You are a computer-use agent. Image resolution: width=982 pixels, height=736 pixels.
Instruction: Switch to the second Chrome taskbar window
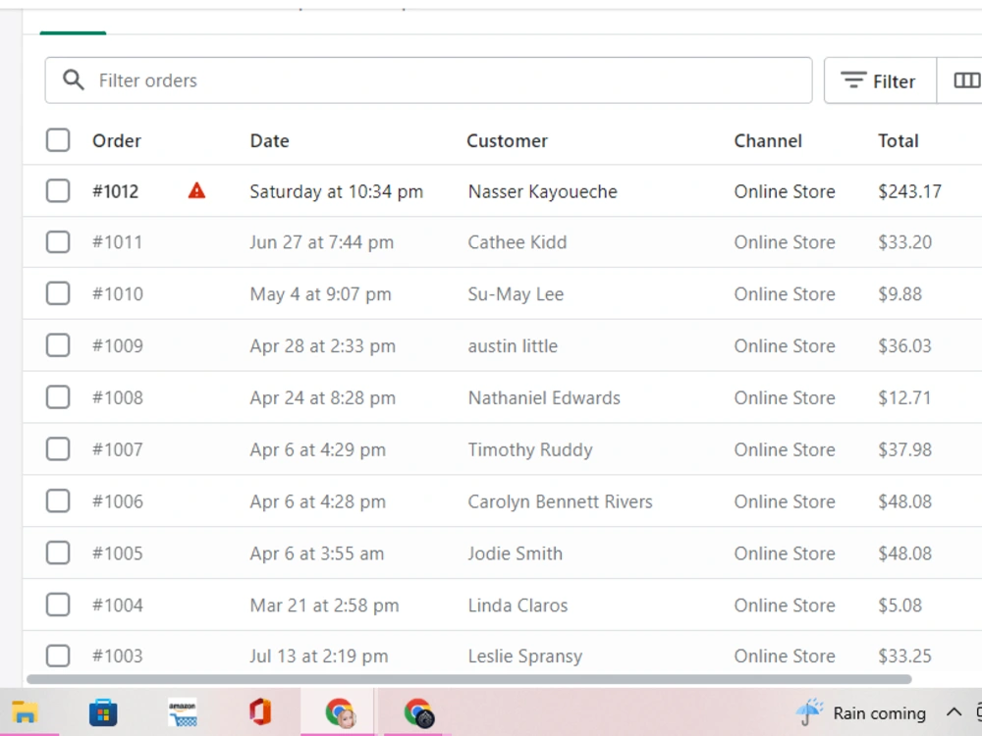[x=417, y=712]
